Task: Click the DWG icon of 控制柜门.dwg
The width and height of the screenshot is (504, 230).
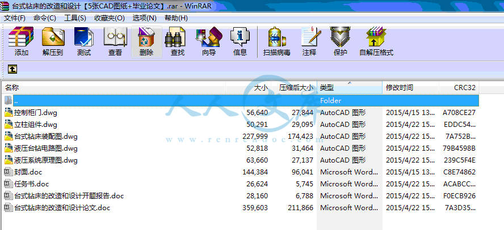Action: (x=9, y=113)
